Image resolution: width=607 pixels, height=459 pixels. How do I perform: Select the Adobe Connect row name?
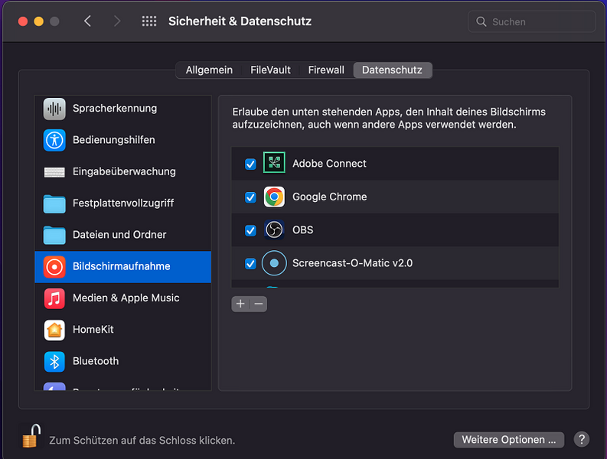pyautogui.click(x=329, y=163)
